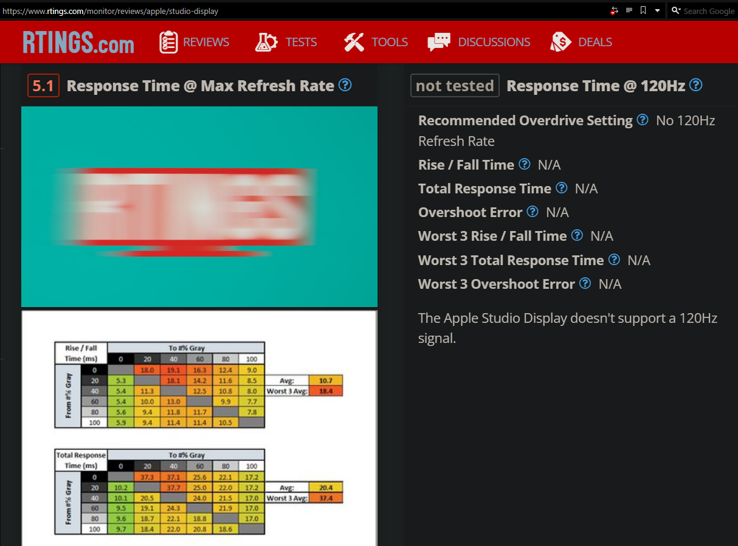Screen dimensions: 738x546
Task: Click the 'not tested' score badge
Action: coord(455,86)
